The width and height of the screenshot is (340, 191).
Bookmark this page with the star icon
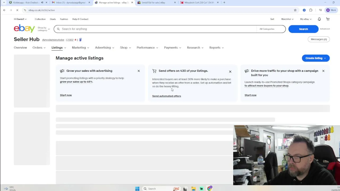[295, 10]
